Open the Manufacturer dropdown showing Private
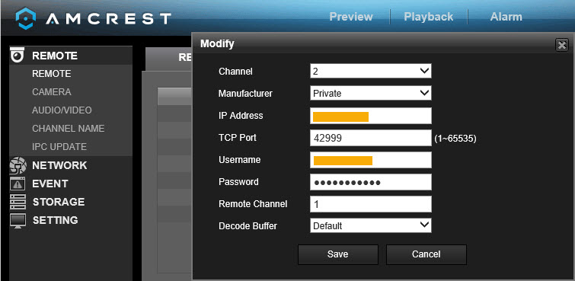 370,93
